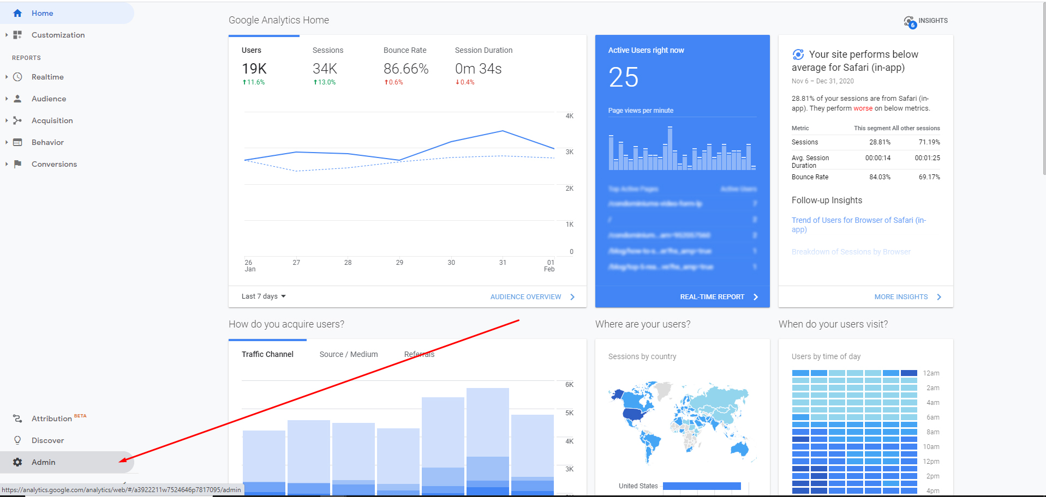Click the Home house icon in sidebar
The image size is (1046, 497).
point(17,13)
